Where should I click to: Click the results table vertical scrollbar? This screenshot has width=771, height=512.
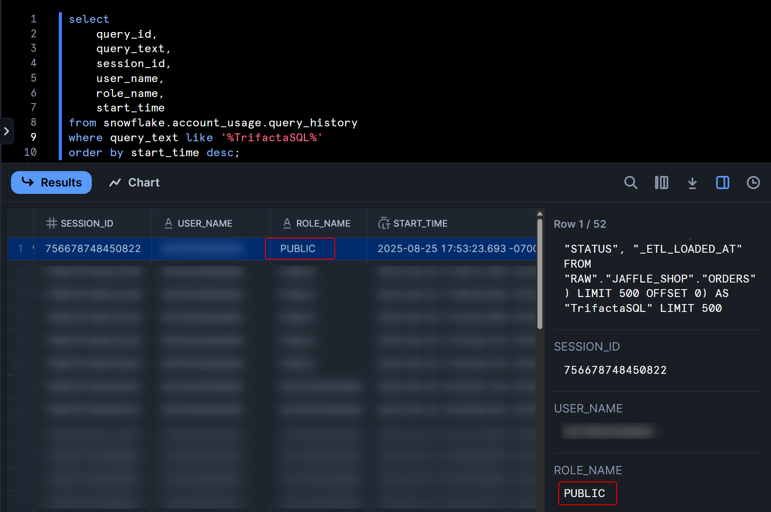[540, 274]
